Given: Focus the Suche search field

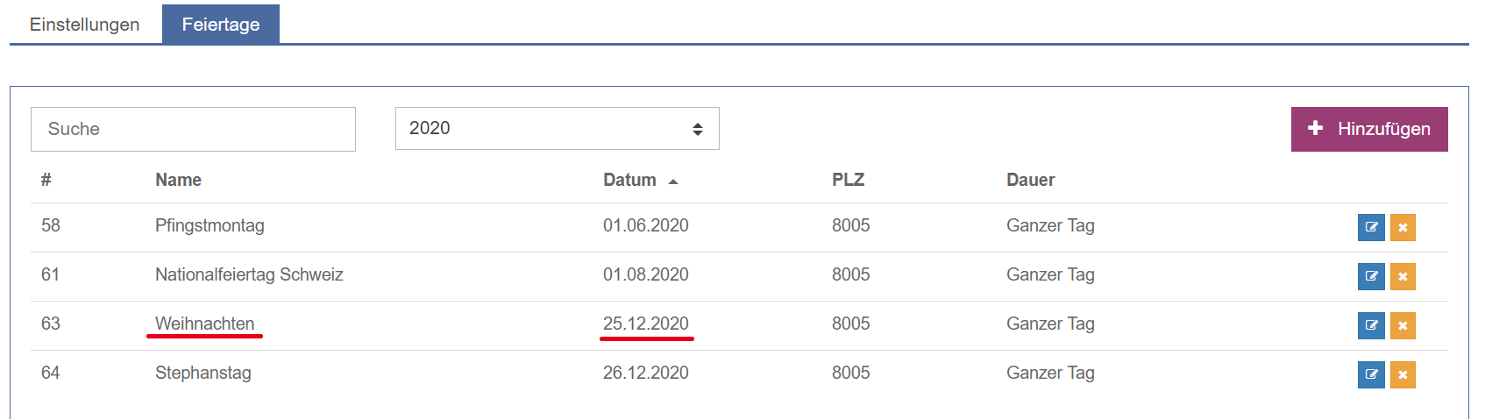Looking at the screenshot, I should 193,129.
